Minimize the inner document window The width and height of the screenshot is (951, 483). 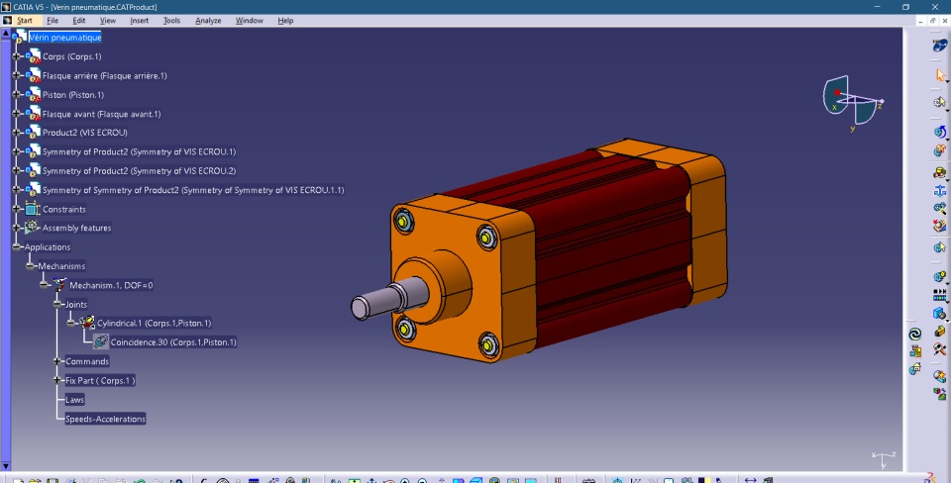pyautogui.click(x=920, y=21)
